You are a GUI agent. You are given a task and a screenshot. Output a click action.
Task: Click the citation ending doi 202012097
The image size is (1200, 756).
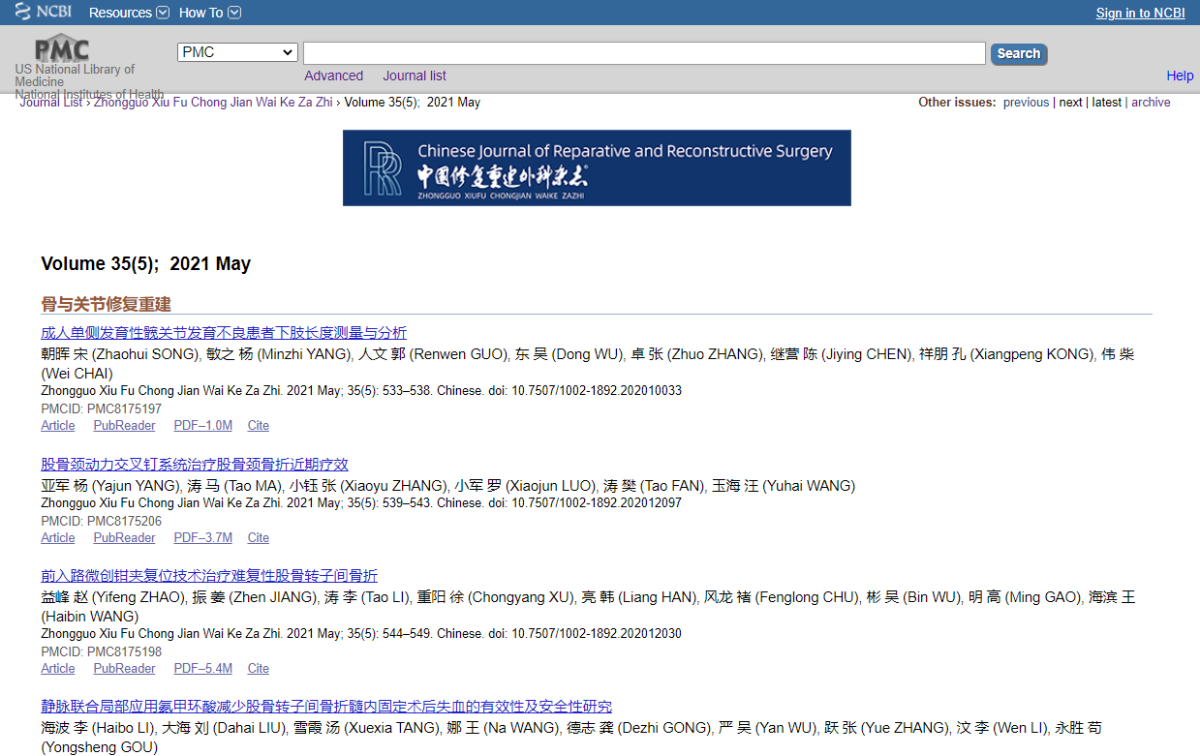point(361,503)
